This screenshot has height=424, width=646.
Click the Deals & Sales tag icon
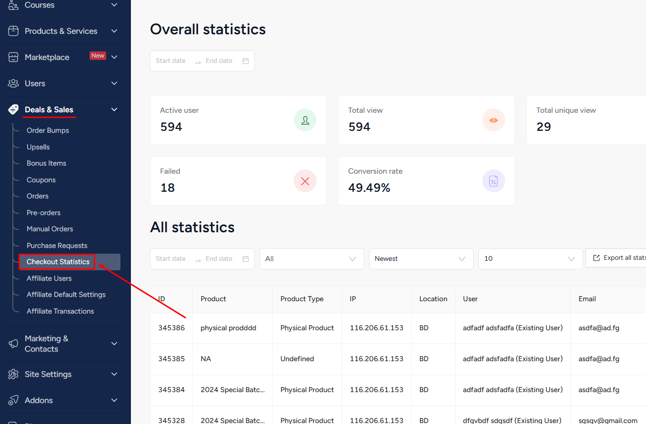coord(13,109)
